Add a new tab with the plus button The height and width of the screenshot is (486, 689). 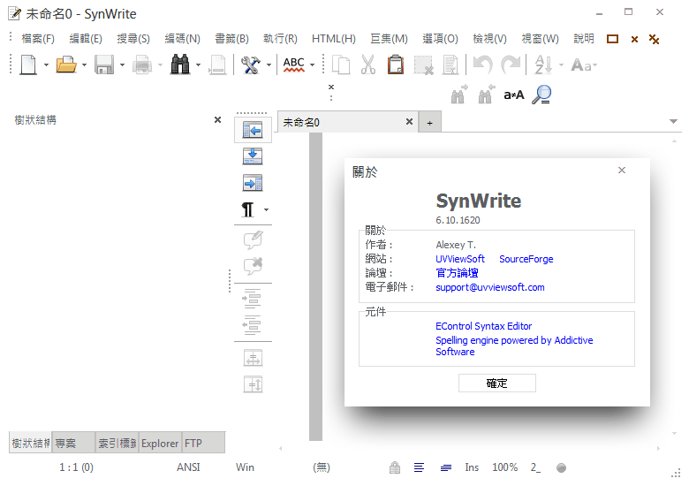click(x=430, y=123)
